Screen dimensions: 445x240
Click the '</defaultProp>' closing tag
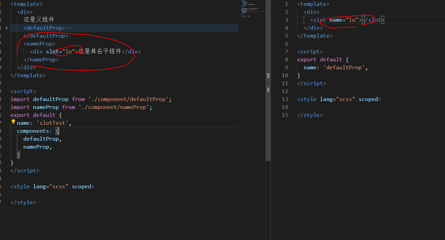coord(46,36)
